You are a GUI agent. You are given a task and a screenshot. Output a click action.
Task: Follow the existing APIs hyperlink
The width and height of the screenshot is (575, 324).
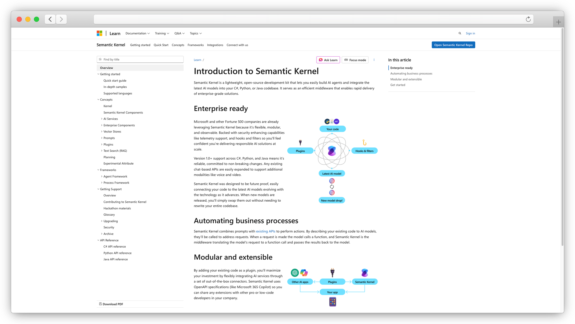tap(265, 231)
